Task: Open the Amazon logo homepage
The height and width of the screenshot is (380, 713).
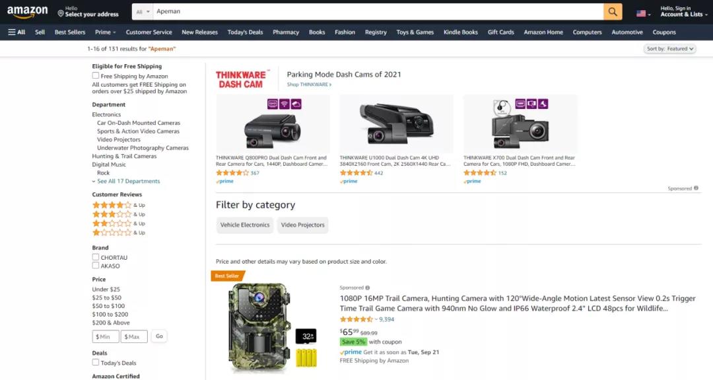Action: (x=28, y=12)
